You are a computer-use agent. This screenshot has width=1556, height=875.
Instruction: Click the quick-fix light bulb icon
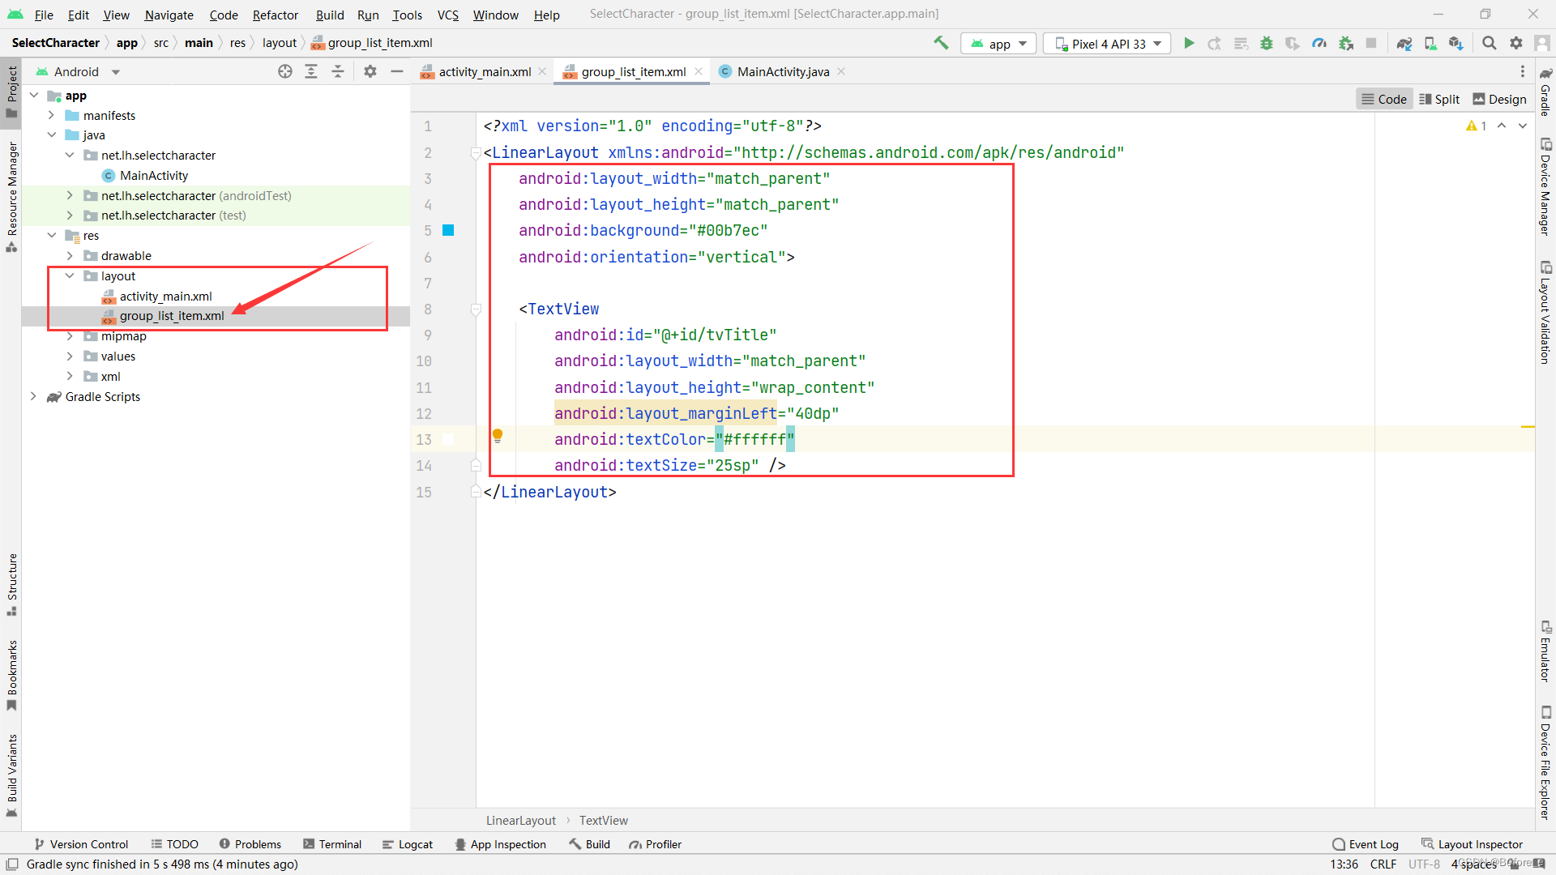(x=498, y=436)
